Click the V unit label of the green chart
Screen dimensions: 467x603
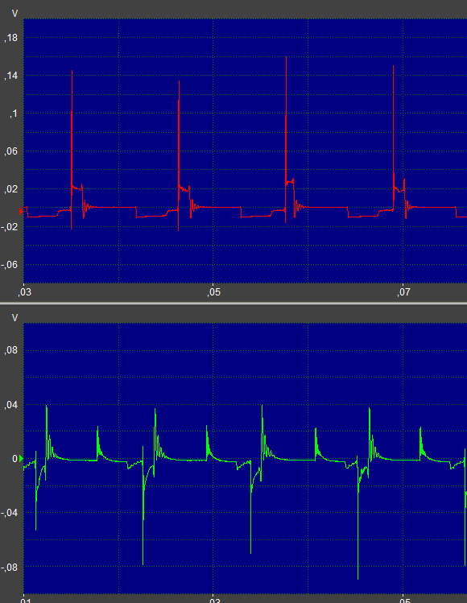pos(14,318)
